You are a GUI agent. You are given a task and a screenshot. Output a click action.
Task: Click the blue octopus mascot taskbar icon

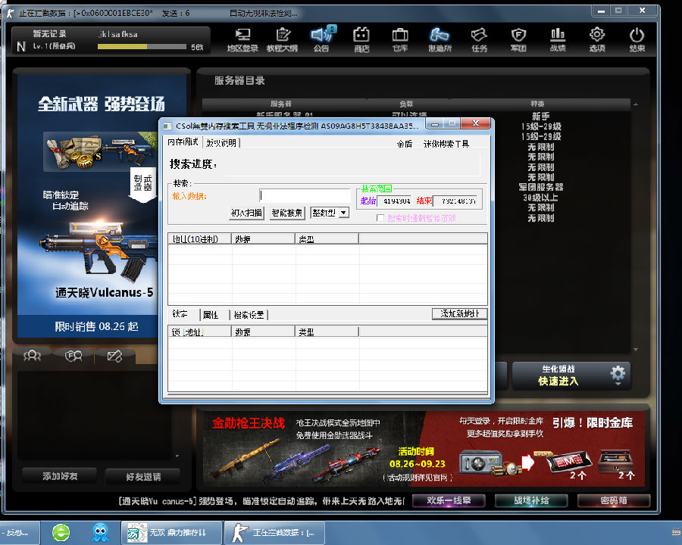pyautogui.click(x=100, y=532)
